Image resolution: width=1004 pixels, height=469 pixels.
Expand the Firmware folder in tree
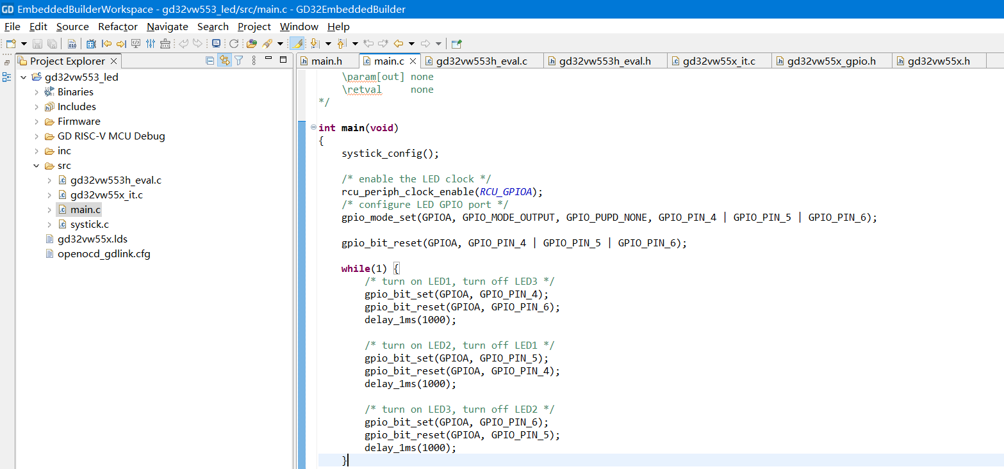click(x=37, y=122)
